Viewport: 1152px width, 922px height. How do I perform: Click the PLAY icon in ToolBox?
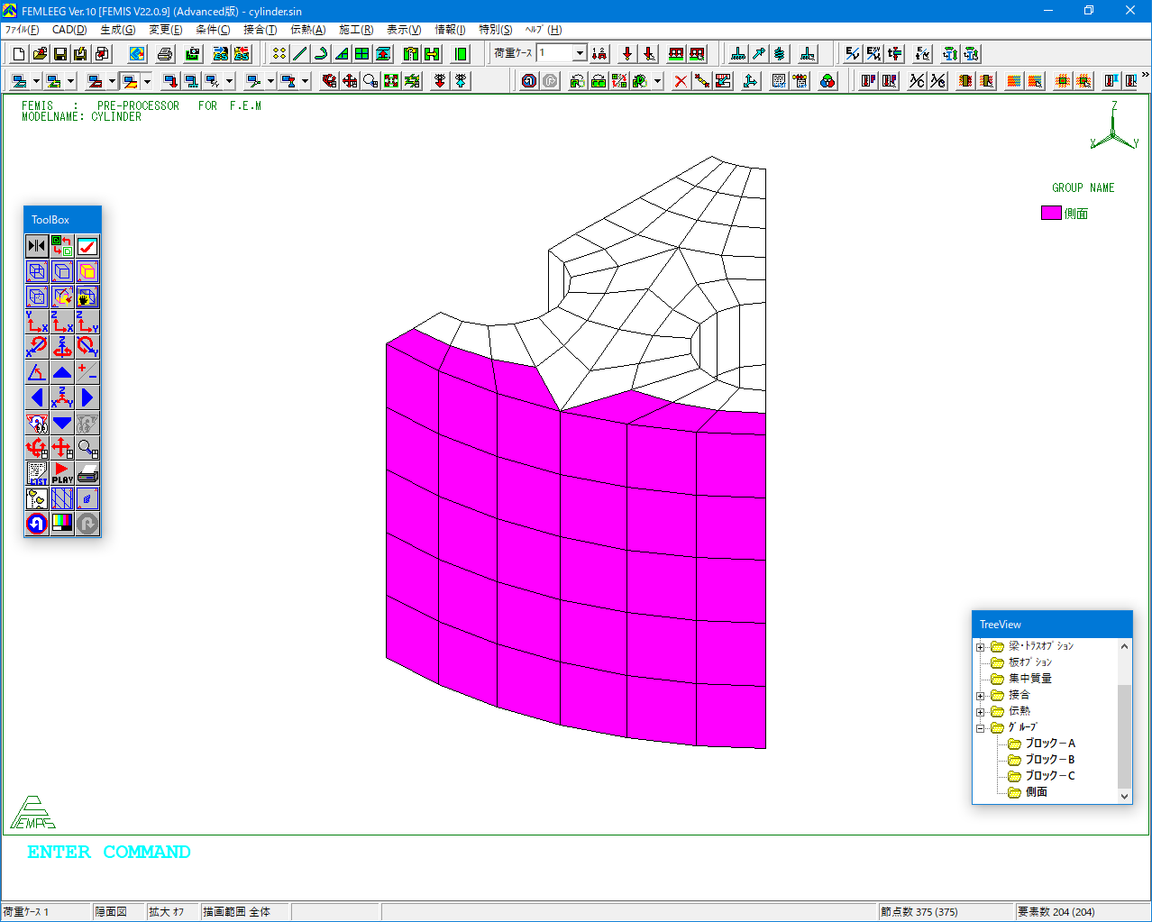tap(62, 473)
